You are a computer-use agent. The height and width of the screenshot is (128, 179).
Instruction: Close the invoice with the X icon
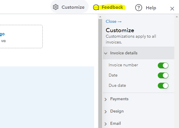point(172,8)
